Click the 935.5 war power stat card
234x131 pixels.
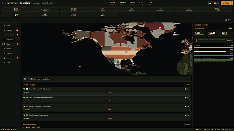(x=226, y=33)
